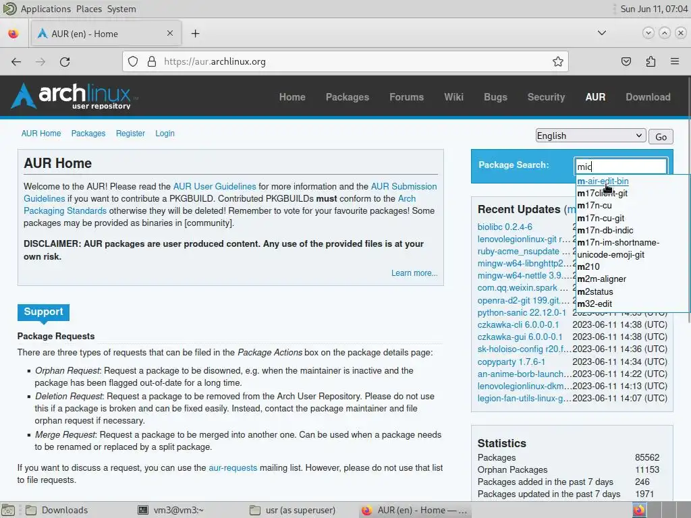Image resolution: width=691 pixels, height=518 pixels.
Task: Open the Places menu
Action: (89, 9)
